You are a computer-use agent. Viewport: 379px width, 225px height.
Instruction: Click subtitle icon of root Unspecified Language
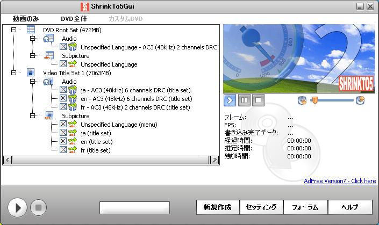tap(73, 64)
